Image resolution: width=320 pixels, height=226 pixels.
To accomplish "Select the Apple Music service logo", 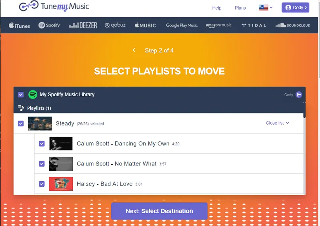I will [x=145, y=25].
